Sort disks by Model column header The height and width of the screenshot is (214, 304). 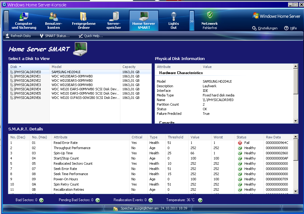[85, 67]
